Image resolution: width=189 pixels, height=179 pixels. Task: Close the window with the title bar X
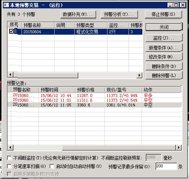[x=183, y=5]
